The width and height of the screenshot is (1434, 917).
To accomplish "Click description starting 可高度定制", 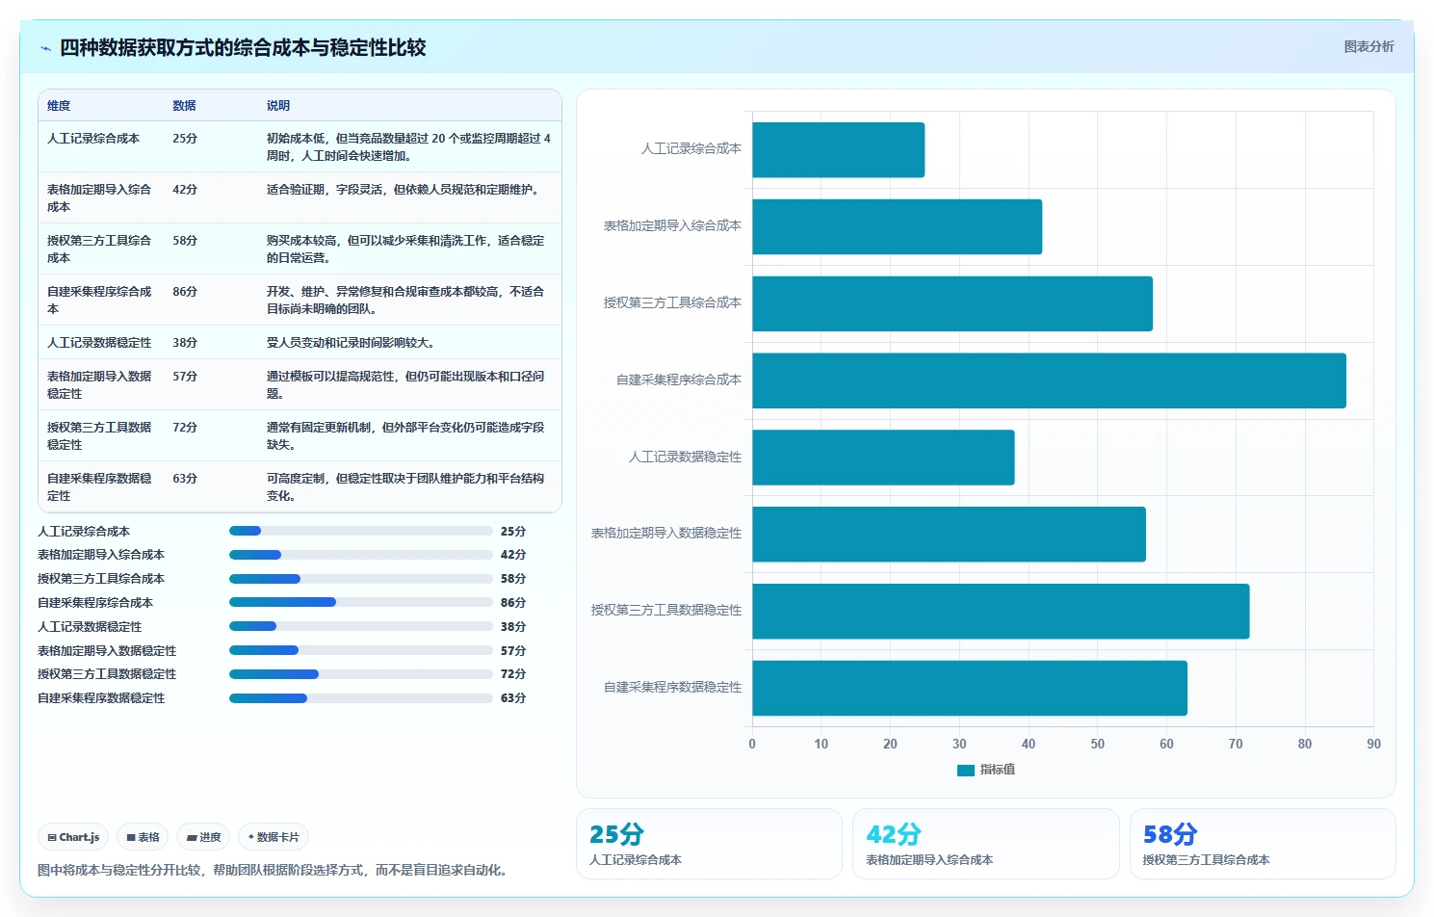I will [x=405, y=487].
